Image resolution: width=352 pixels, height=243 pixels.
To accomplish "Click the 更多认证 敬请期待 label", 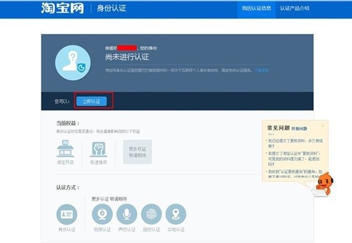I will click(x=109, y=199).
